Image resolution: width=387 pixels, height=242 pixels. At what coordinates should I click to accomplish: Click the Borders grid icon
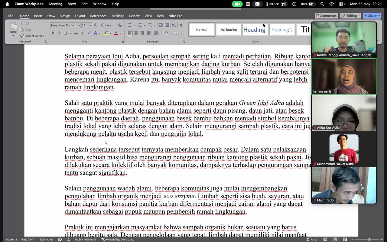tap(177, 33)
